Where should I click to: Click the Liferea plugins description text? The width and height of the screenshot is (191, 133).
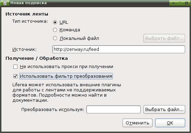67,92
